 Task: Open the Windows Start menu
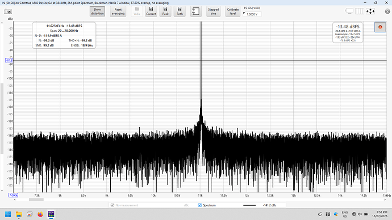pyautogui.click(x=8, y=214)
